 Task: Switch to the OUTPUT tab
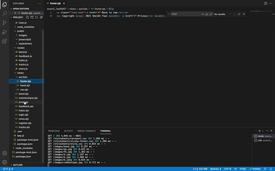click(x=68, y=131)
